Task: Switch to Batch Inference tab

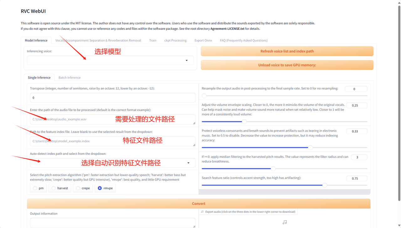Action: [x=70, y=78]
